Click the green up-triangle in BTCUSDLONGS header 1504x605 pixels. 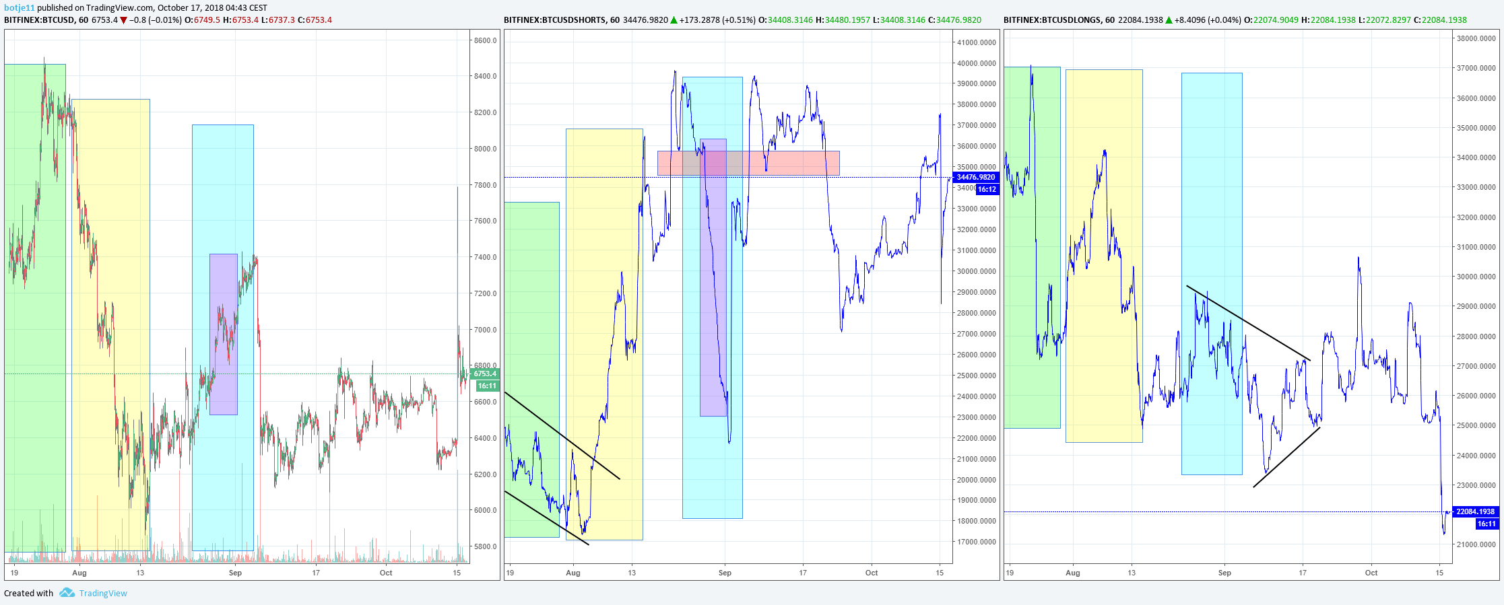pyautogui.click(x=1169, y=20)
